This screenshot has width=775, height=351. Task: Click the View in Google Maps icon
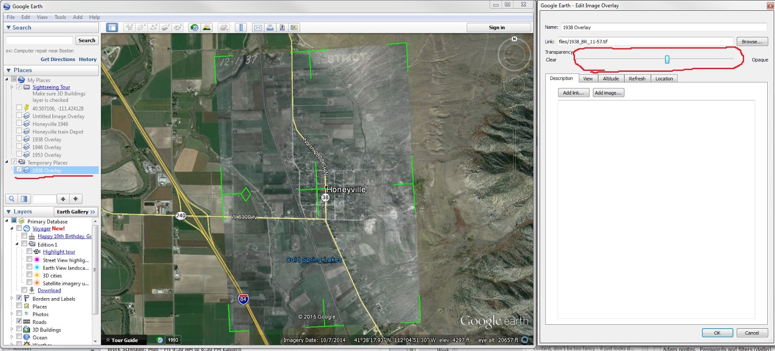click(294, 28)
